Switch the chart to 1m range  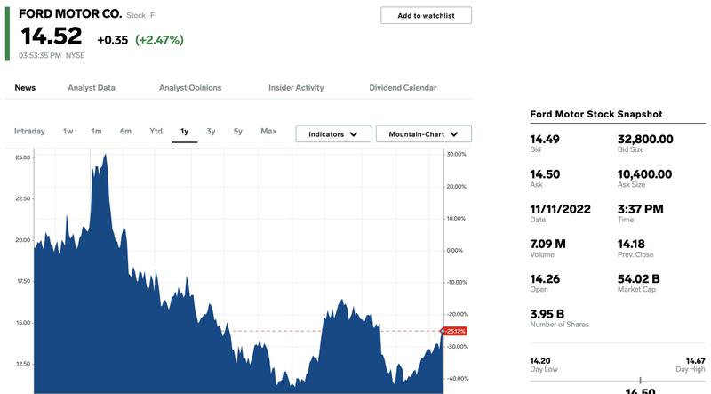[96, 131]
